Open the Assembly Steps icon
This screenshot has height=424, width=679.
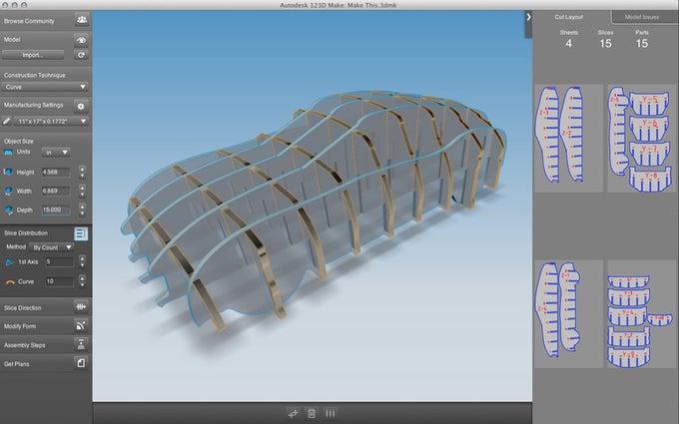pyautogui.click(x=81, y=344)
